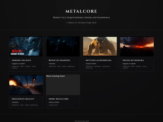The width and height of the screenshot is (163, 122).
Task: Click Hagane no sakebi under Shuen no Homura
Action: (129, 64)
